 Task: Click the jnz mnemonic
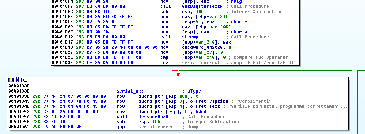pyautogui.click(x=164, y=63)
